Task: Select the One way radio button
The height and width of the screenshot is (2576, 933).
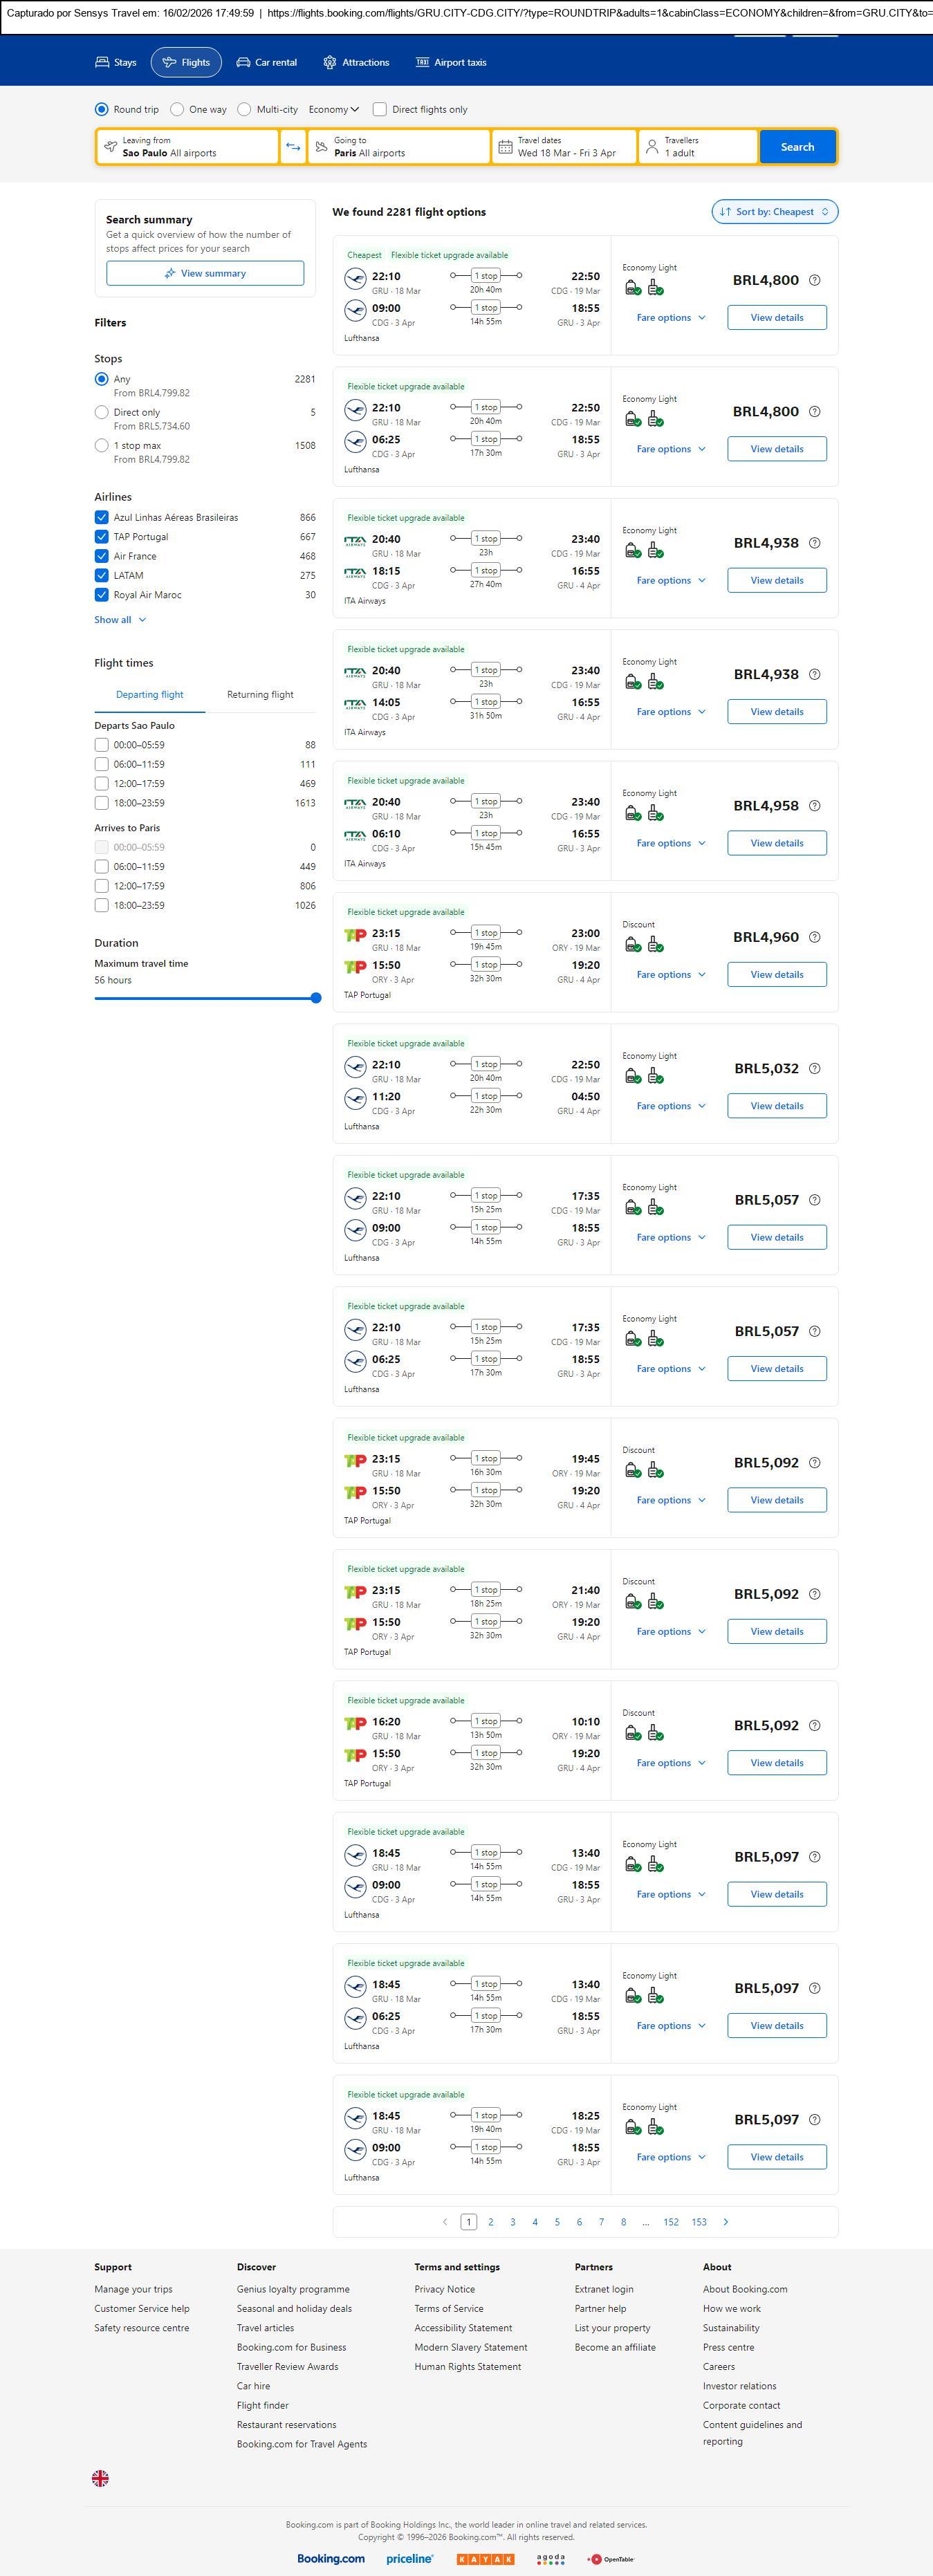Action: 177,110
